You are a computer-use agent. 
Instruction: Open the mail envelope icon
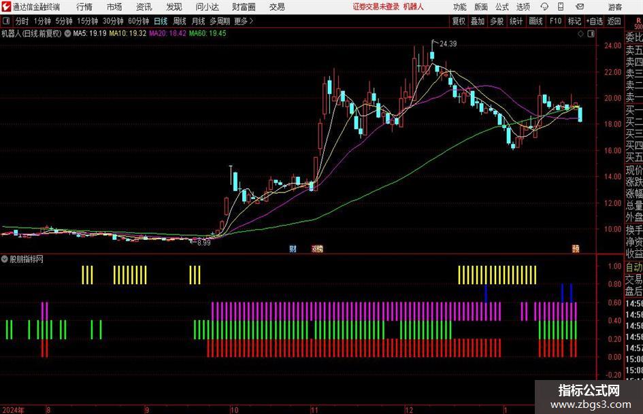[580, 7]
